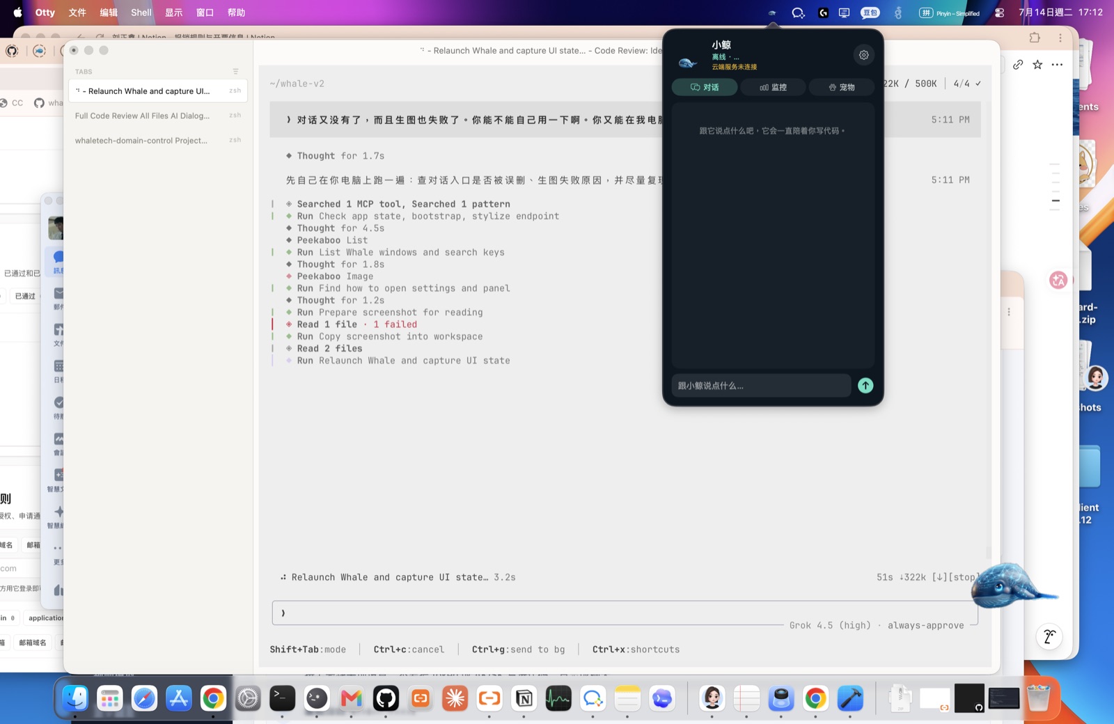Click the 已通过 tag in background window
This screenshot has height=724, width=1114.
25,296
